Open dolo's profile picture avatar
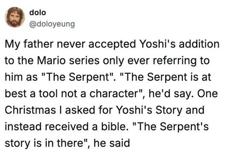231x158 pixels. 15,17
